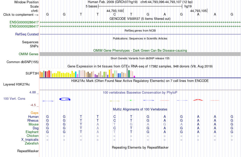Click the Rhesus species label
Image resolution: width=241 pixels, height=157 pixels.
coord(33,120)
